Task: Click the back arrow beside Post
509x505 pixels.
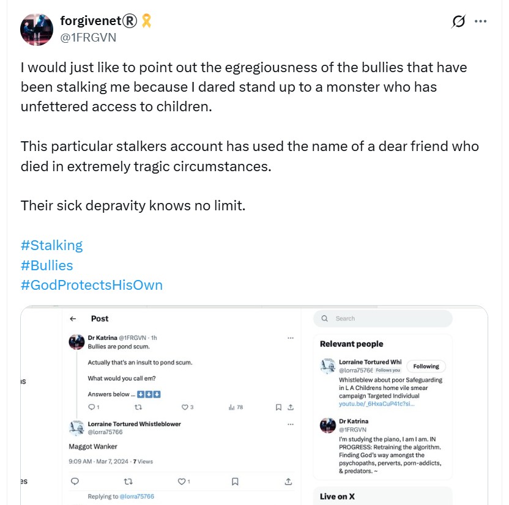Action: point(73,319)
